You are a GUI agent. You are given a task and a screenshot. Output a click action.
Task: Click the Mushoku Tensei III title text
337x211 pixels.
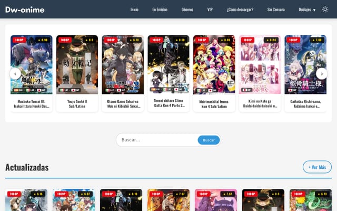[32, 104]
